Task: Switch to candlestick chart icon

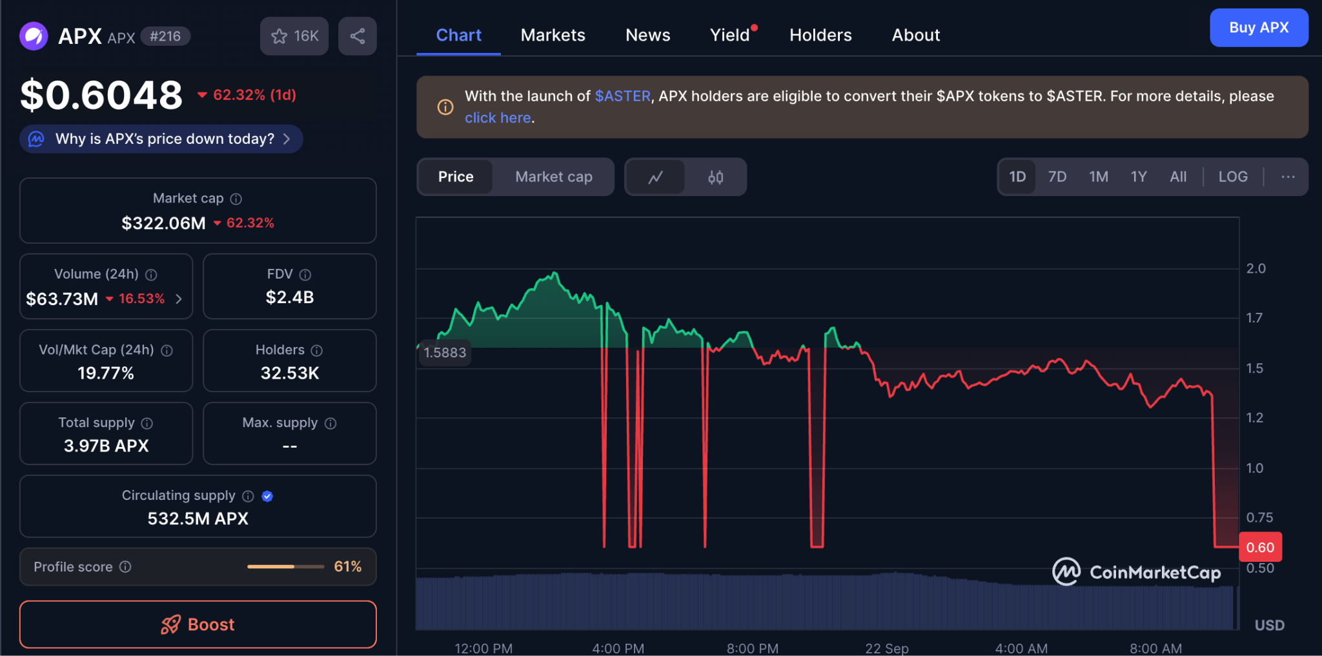Action: pyautogui.click(x=715, y=177)
